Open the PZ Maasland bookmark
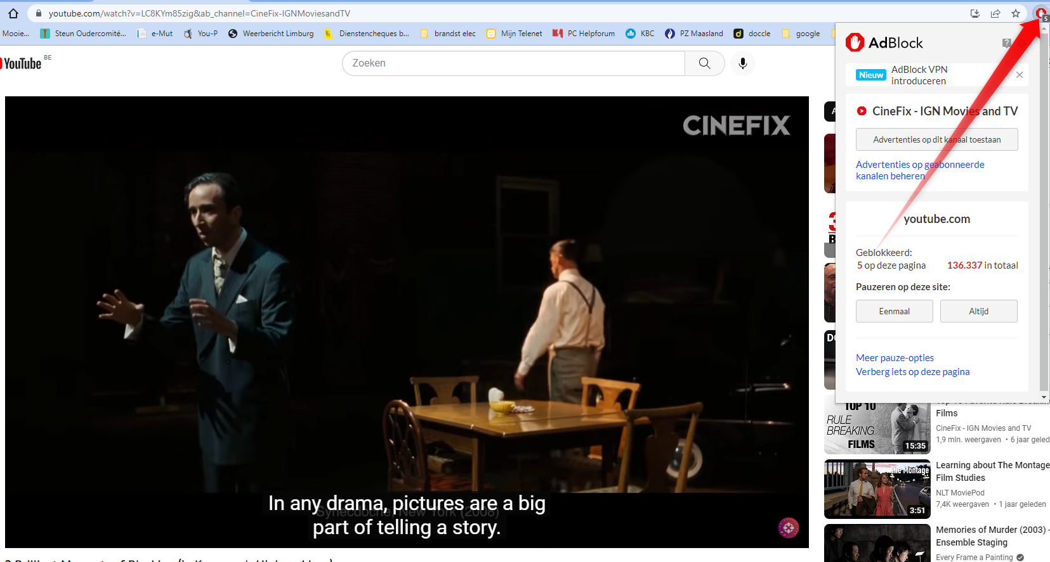Image resolution: width=1050 pixels, height=562 pixels. 694,34
